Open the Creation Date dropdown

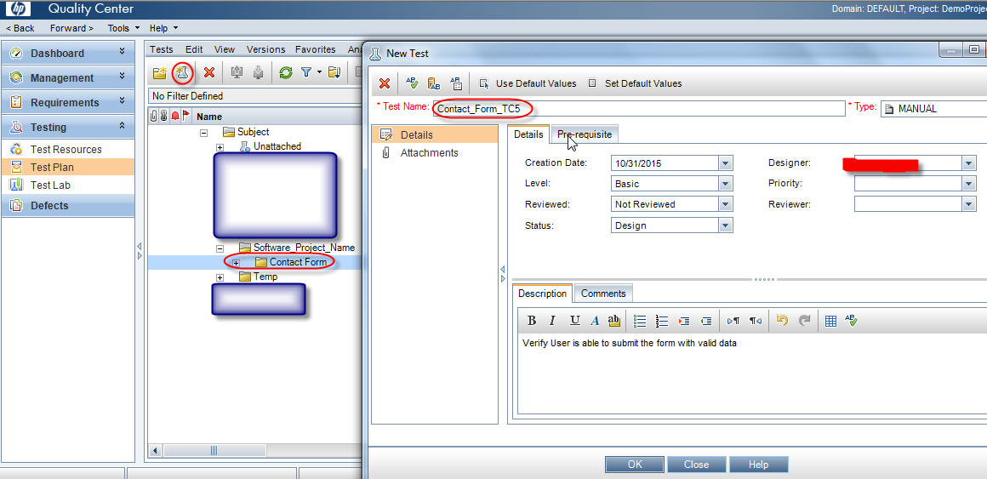726,163
